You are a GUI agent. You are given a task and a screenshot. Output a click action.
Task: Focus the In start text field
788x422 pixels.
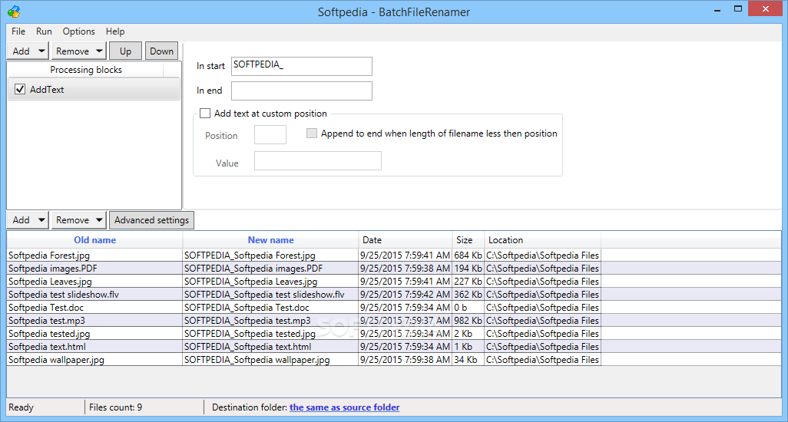pyautogui.click(x=302, y=66)
